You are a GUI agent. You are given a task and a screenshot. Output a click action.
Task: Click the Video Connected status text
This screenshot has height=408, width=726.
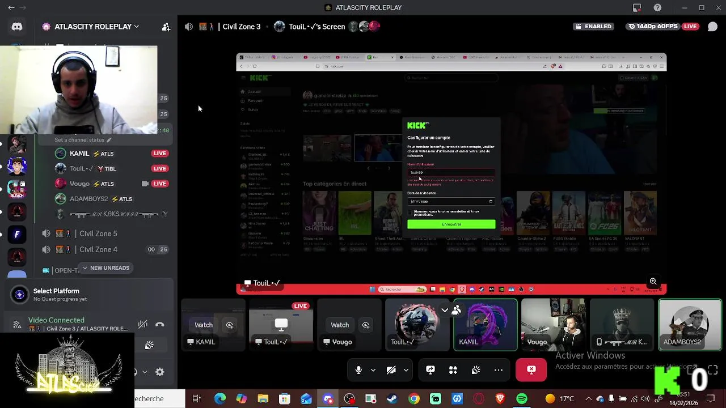point(56,320)
